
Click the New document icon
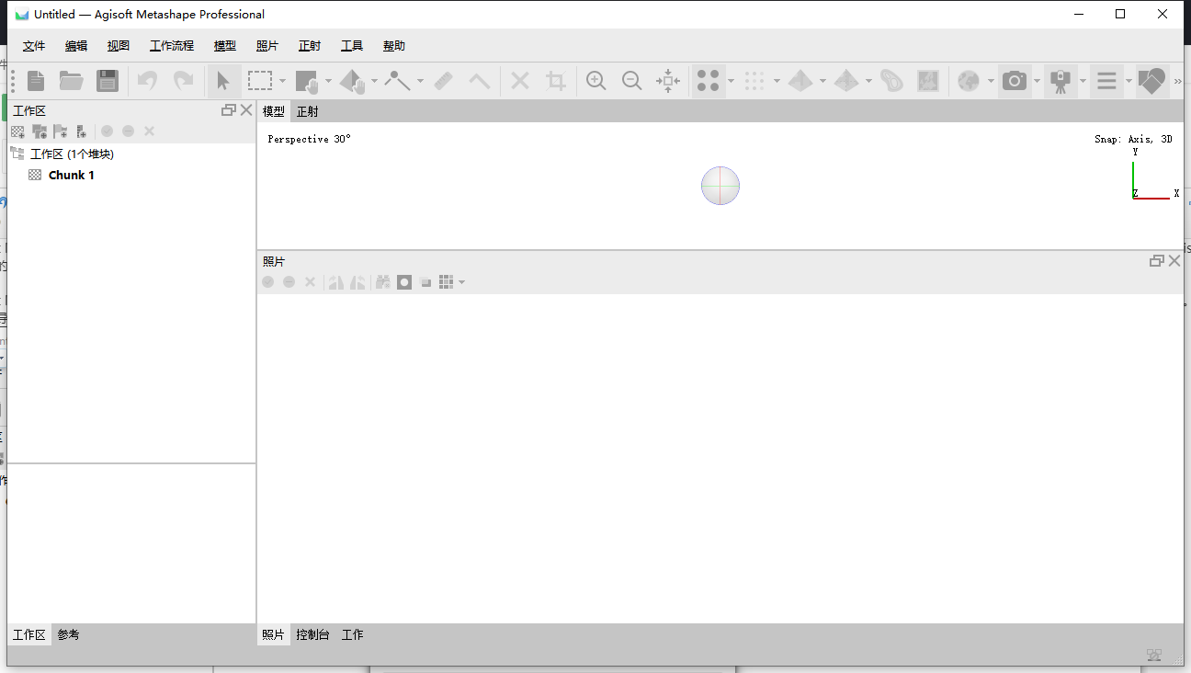[36, 81]
